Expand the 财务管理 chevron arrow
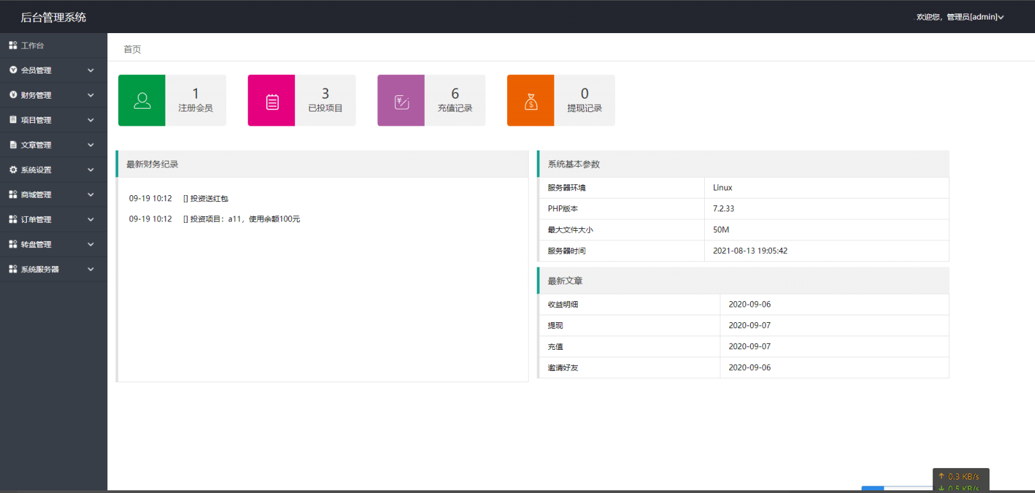The width and height of the screenshot is (1035, 493). 91,95
